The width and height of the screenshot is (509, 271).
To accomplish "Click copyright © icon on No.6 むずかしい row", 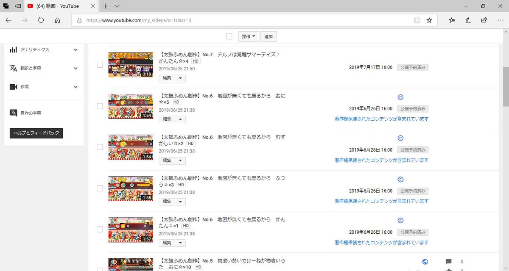I will [400, 138].
